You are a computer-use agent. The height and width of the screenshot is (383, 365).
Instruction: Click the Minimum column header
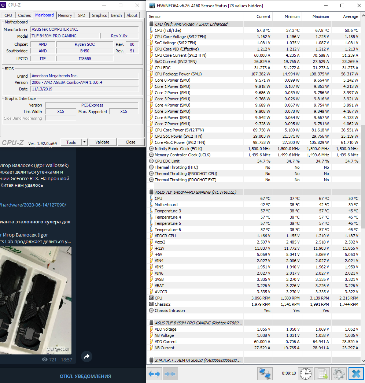pos(287,16)
